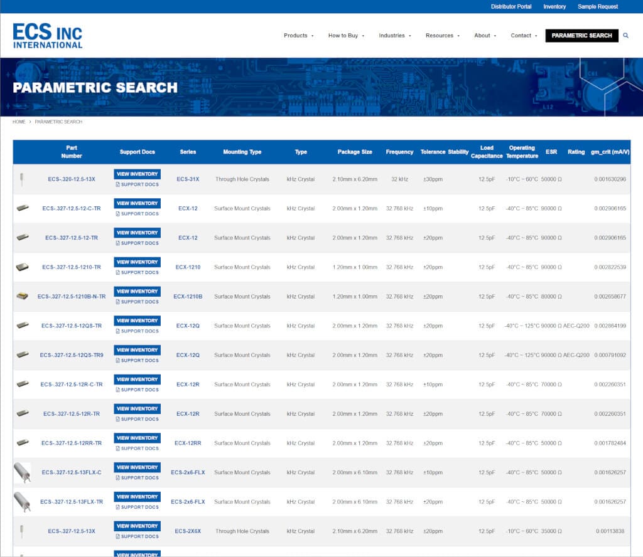The height and width of the screenshot is (557, 643).
Task: Expand the Products dropdown menu
Action: [298, 36]
